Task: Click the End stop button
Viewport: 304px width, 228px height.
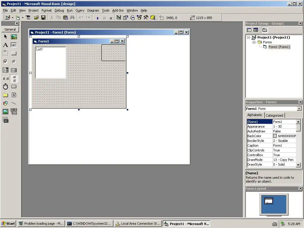Action: tap(111, 18)
